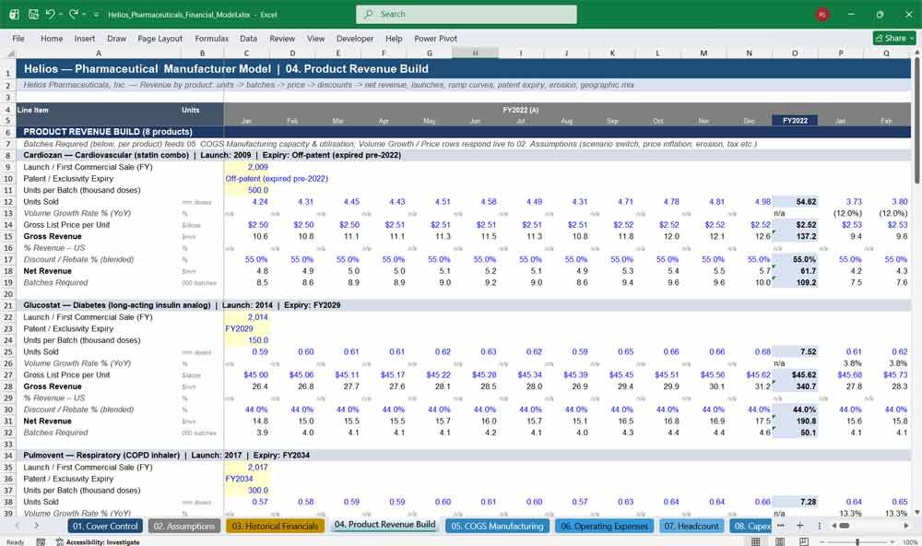Viewport: 922px width, 546px height.
Task: Click the New sheet plus button
Action: 799,526
